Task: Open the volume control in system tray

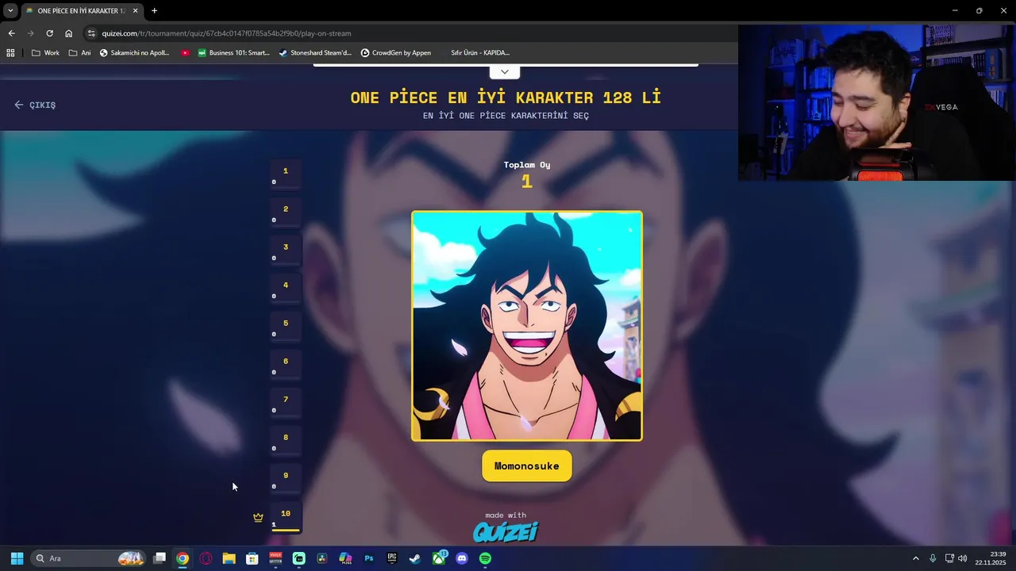Action: click(x=963, y=558)
